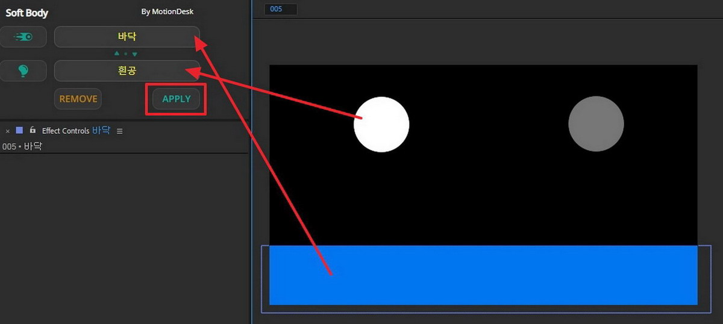Image resolution: width=723 pixels, height=324 pixels.
Task: Click the down swap arrow between layer slots
Action: point(135,54)
